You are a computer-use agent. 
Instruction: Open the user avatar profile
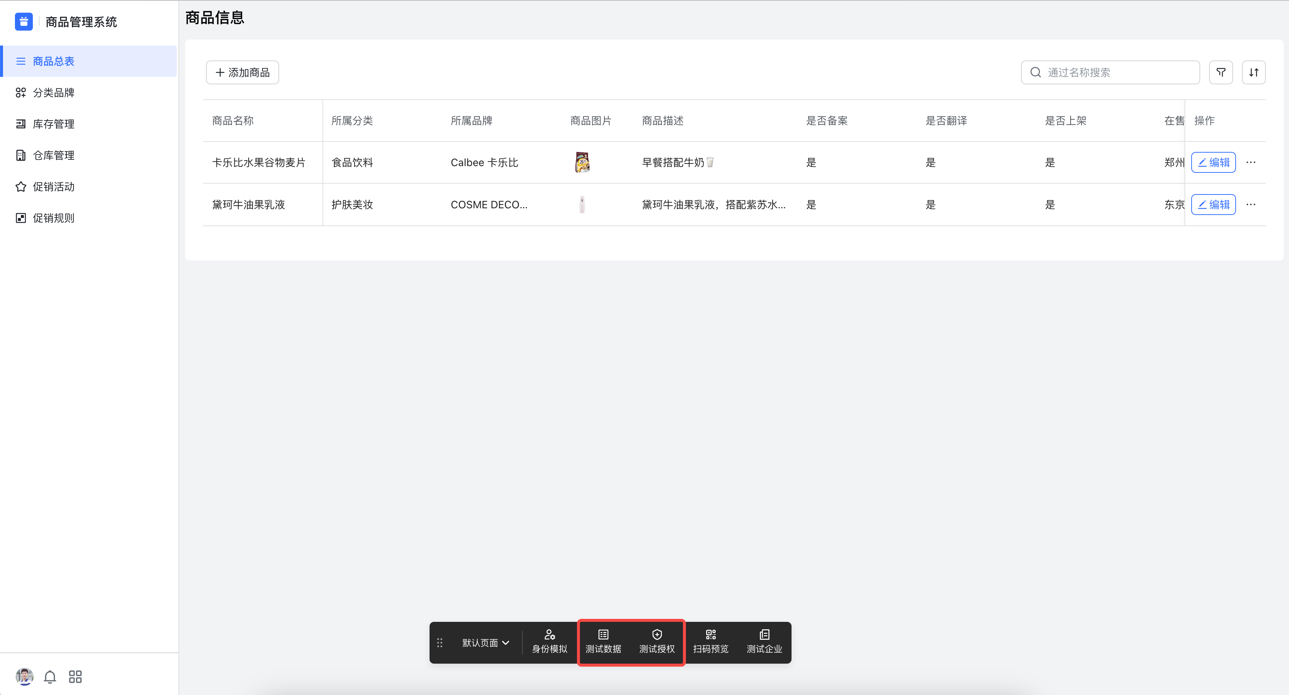25,676
